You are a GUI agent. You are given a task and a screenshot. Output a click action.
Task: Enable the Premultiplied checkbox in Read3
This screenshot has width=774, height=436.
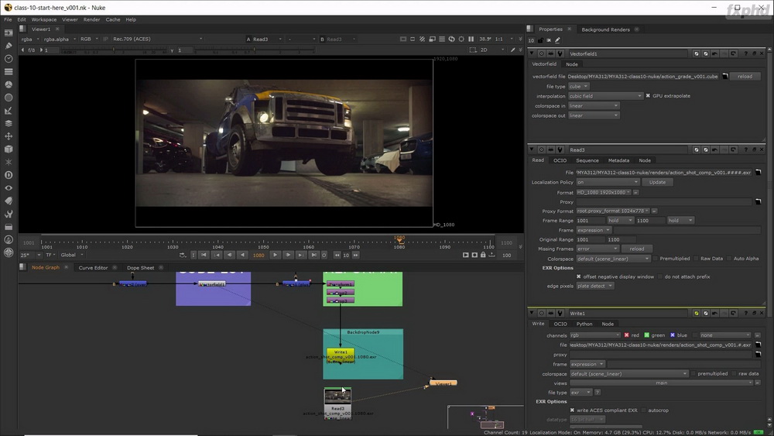656,258
